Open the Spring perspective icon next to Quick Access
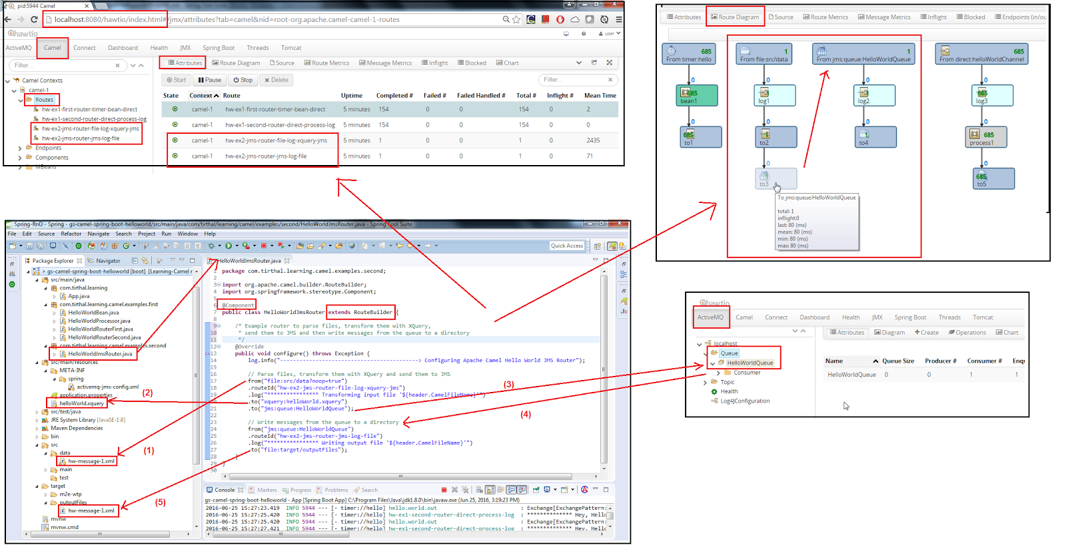Image resolution: width=1066 pixels, height=551 pixels. point(612,246)
